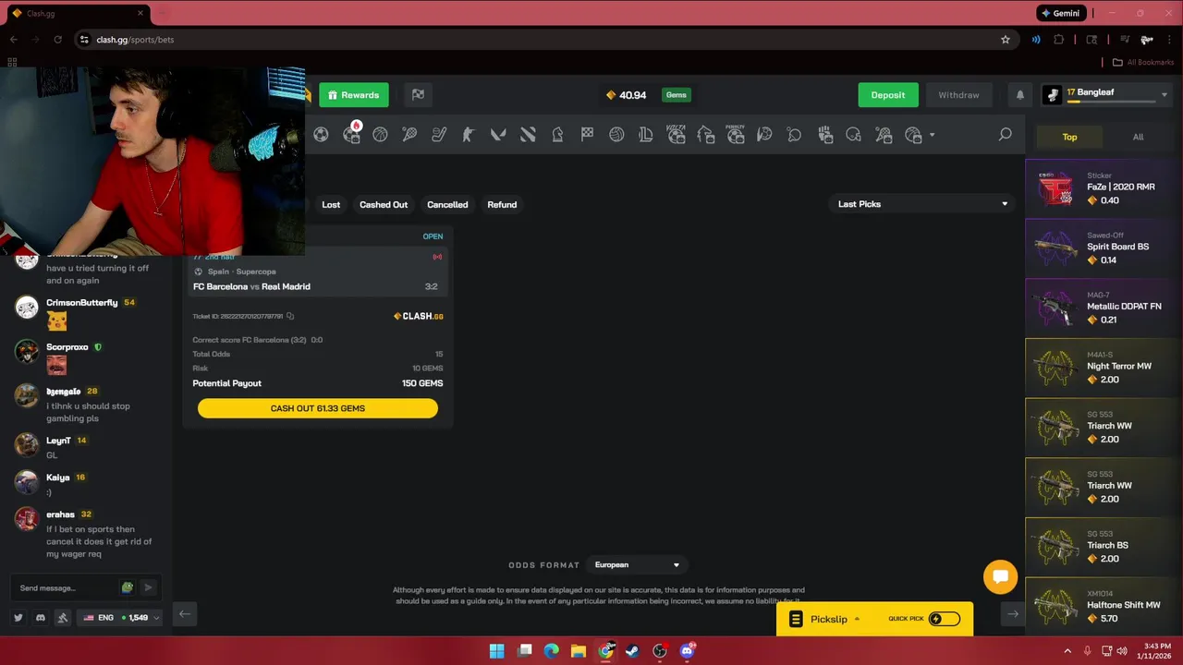Expand more sports categories arrow
This screenshot has height=665, width=1183.
(x=932, y=135)
